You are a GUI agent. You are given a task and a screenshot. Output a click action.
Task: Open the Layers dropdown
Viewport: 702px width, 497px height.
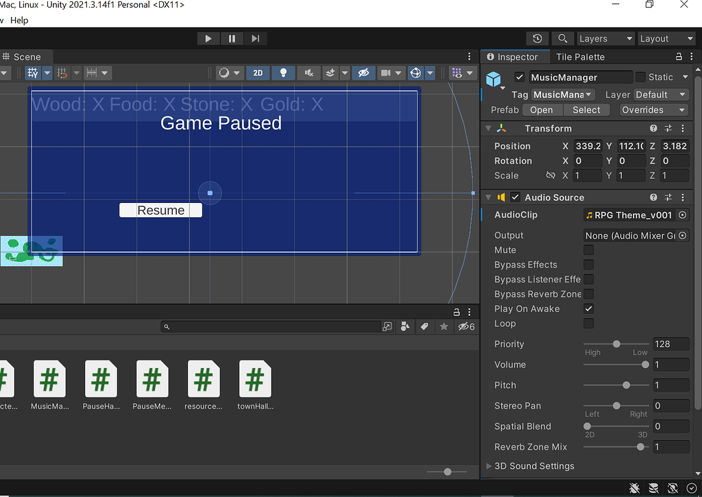point(604,39)
